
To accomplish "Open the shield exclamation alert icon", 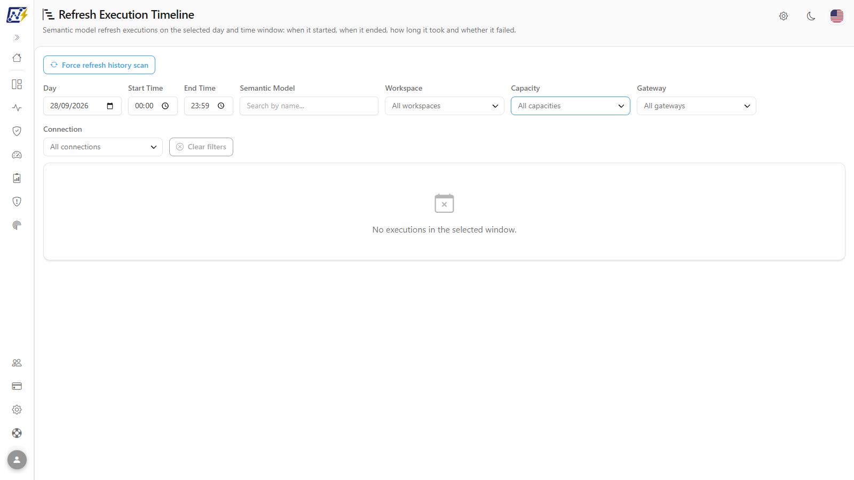I will click(x=17, y=202).
